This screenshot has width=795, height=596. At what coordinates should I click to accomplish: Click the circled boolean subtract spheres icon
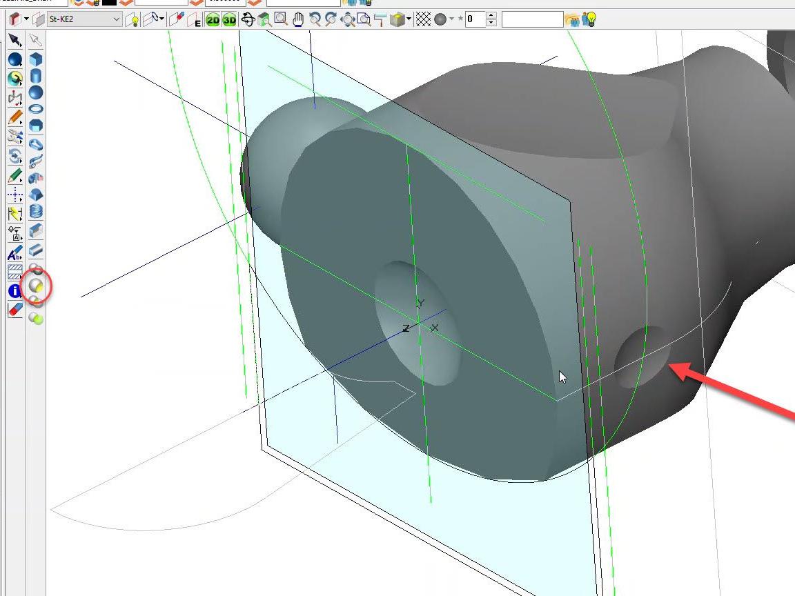[x=36, y=285]
